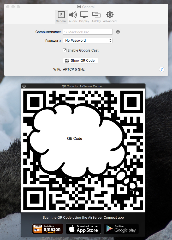The height and width of the screenshot is (240, 172).
Task: Click the 'QE Code' text in cloud
Action: (x=75, y=138)
